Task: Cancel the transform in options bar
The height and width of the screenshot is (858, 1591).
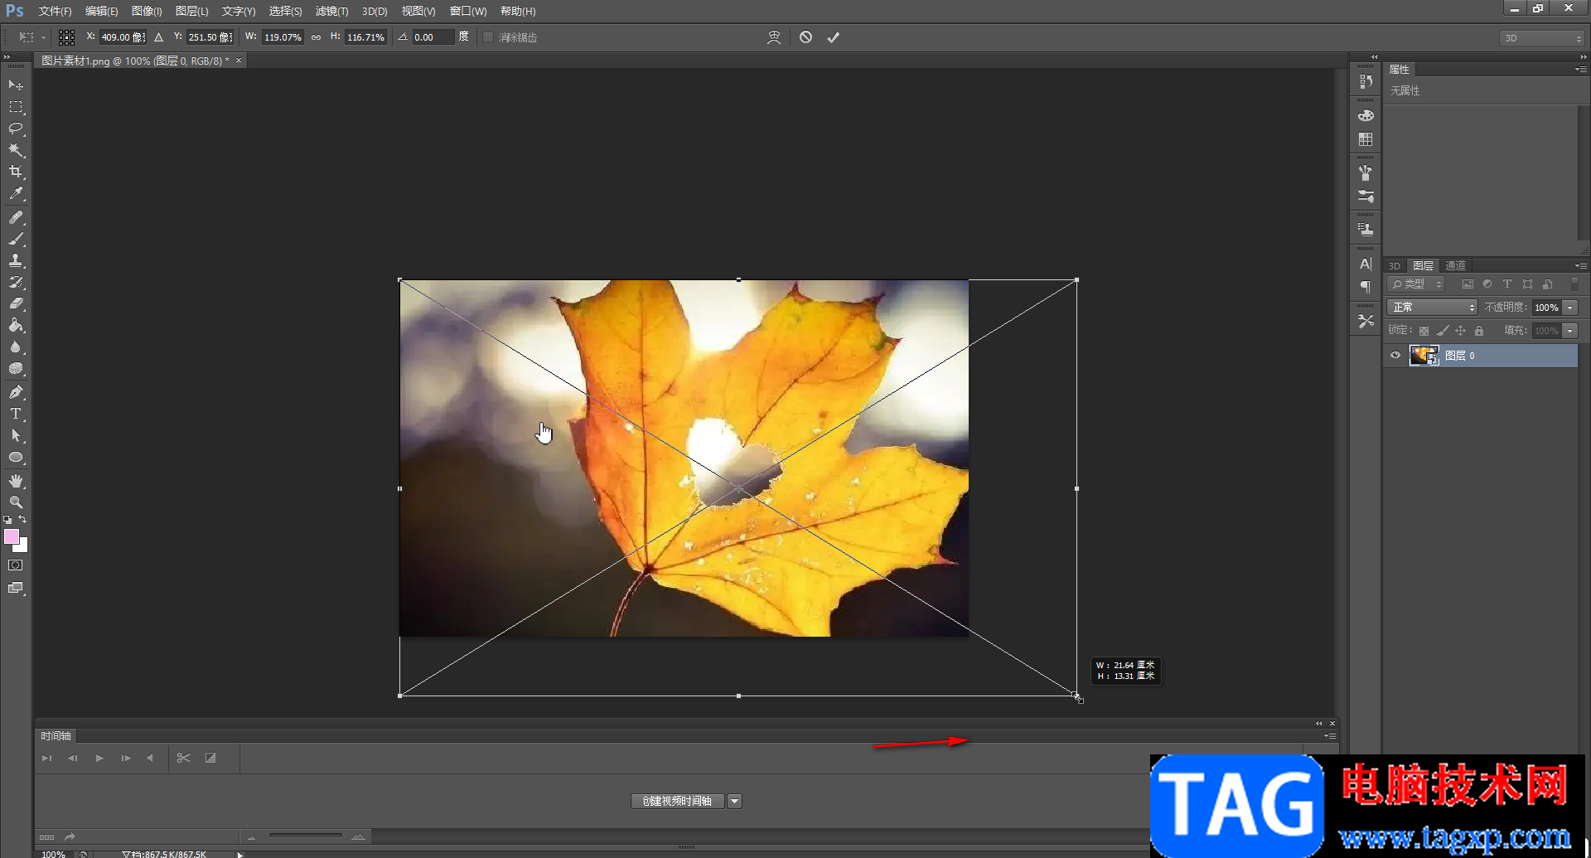Action: 805,37
